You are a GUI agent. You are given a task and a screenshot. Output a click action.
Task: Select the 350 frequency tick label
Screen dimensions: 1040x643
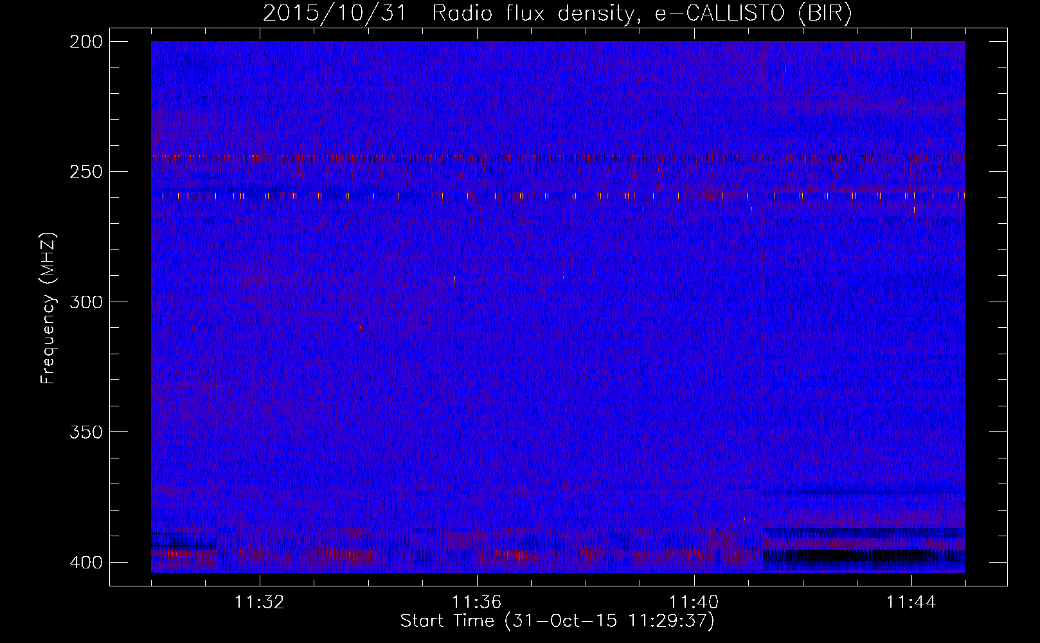(x=85, y=432)
